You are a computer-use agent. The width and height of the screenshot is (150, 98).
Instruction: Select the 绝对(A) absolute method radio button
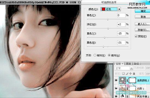[109, 55]
